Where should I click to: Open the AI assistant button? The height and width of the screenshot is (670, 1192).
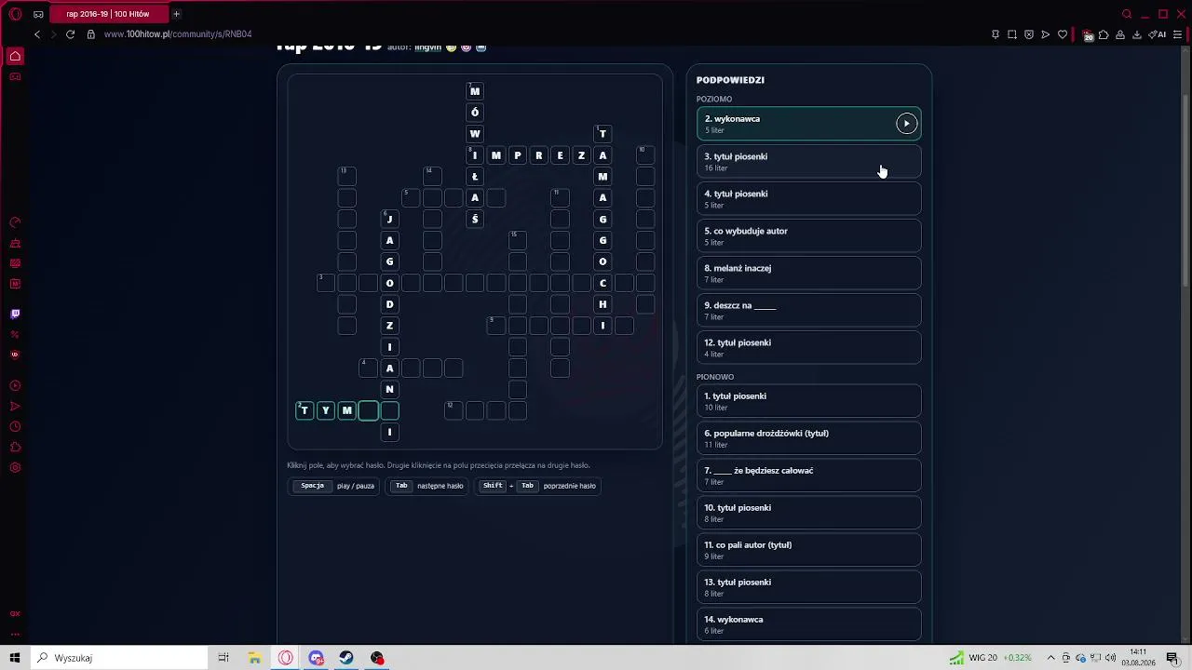click(1158, 34)
